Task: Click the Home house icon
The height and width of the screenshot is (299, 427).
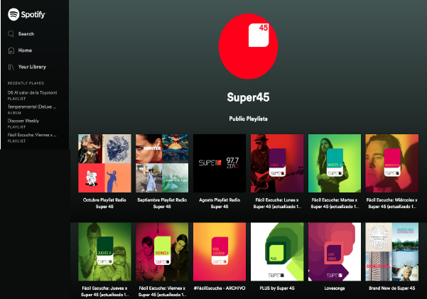Action: 11,50
